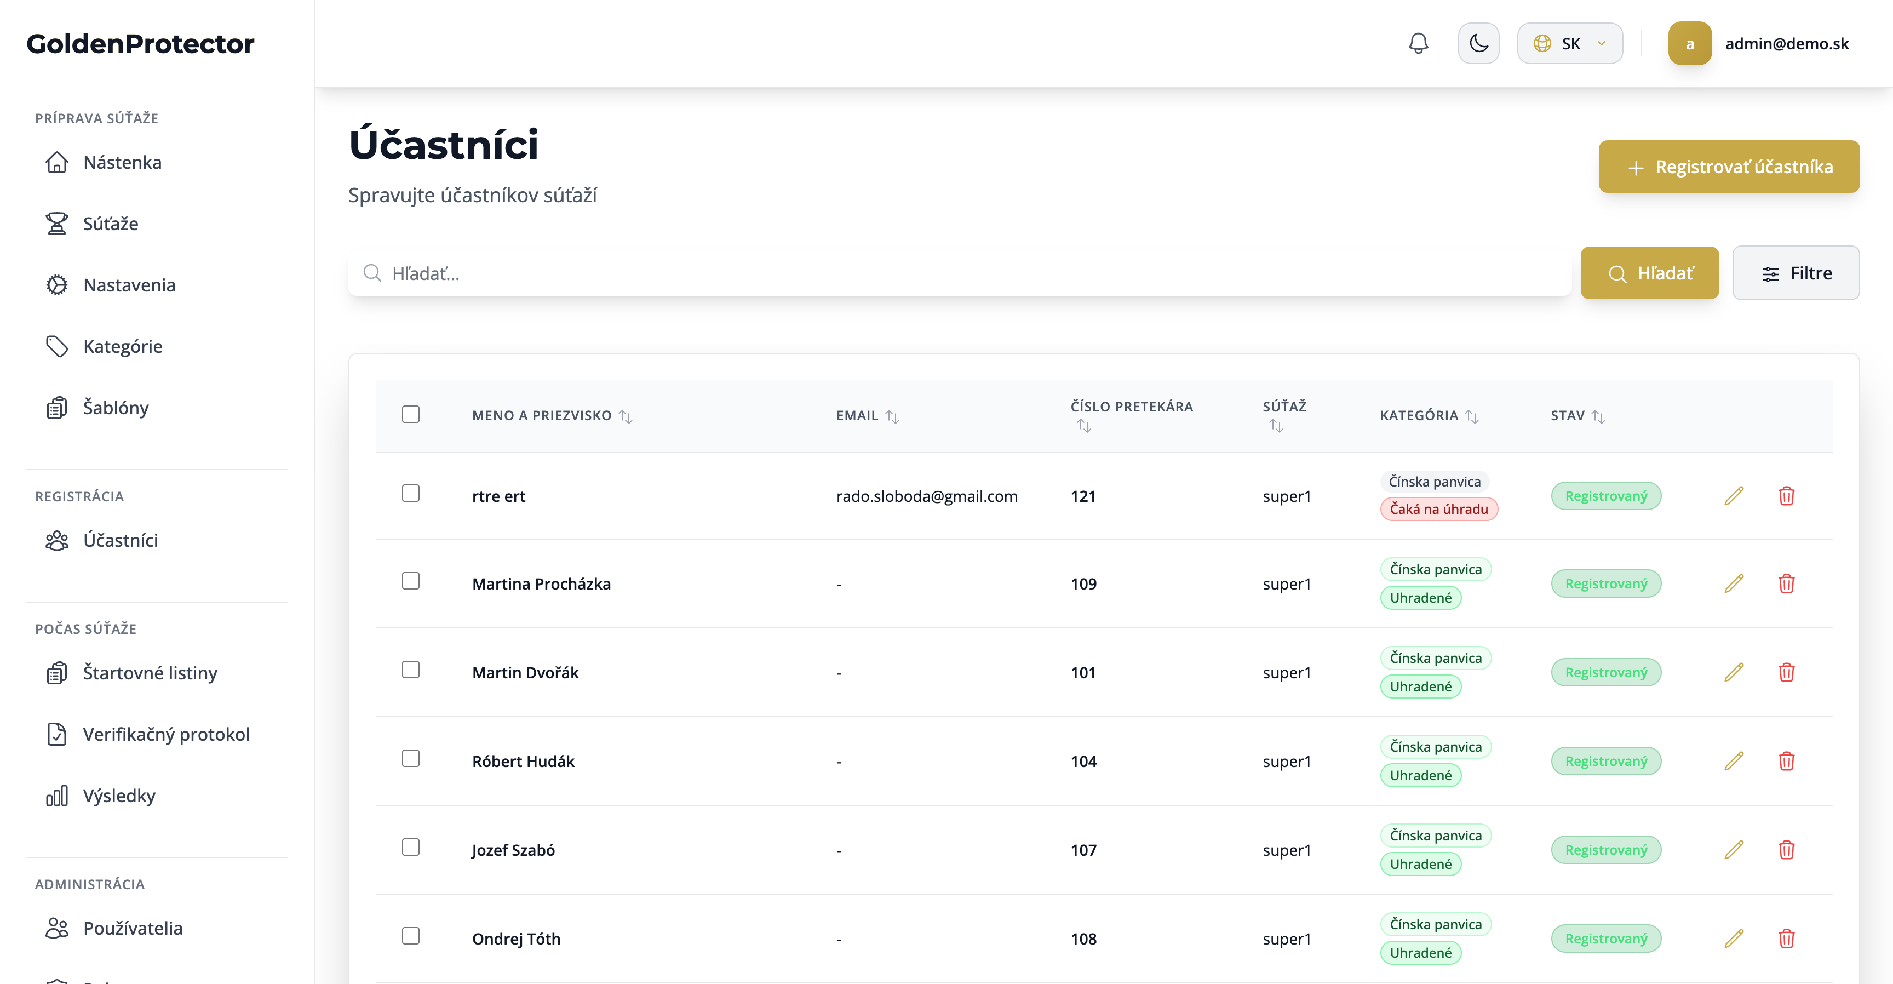This screenshot has height=984, width=1893.
Task: Check the box for Martin Dvořák
Action: [411, 670]
